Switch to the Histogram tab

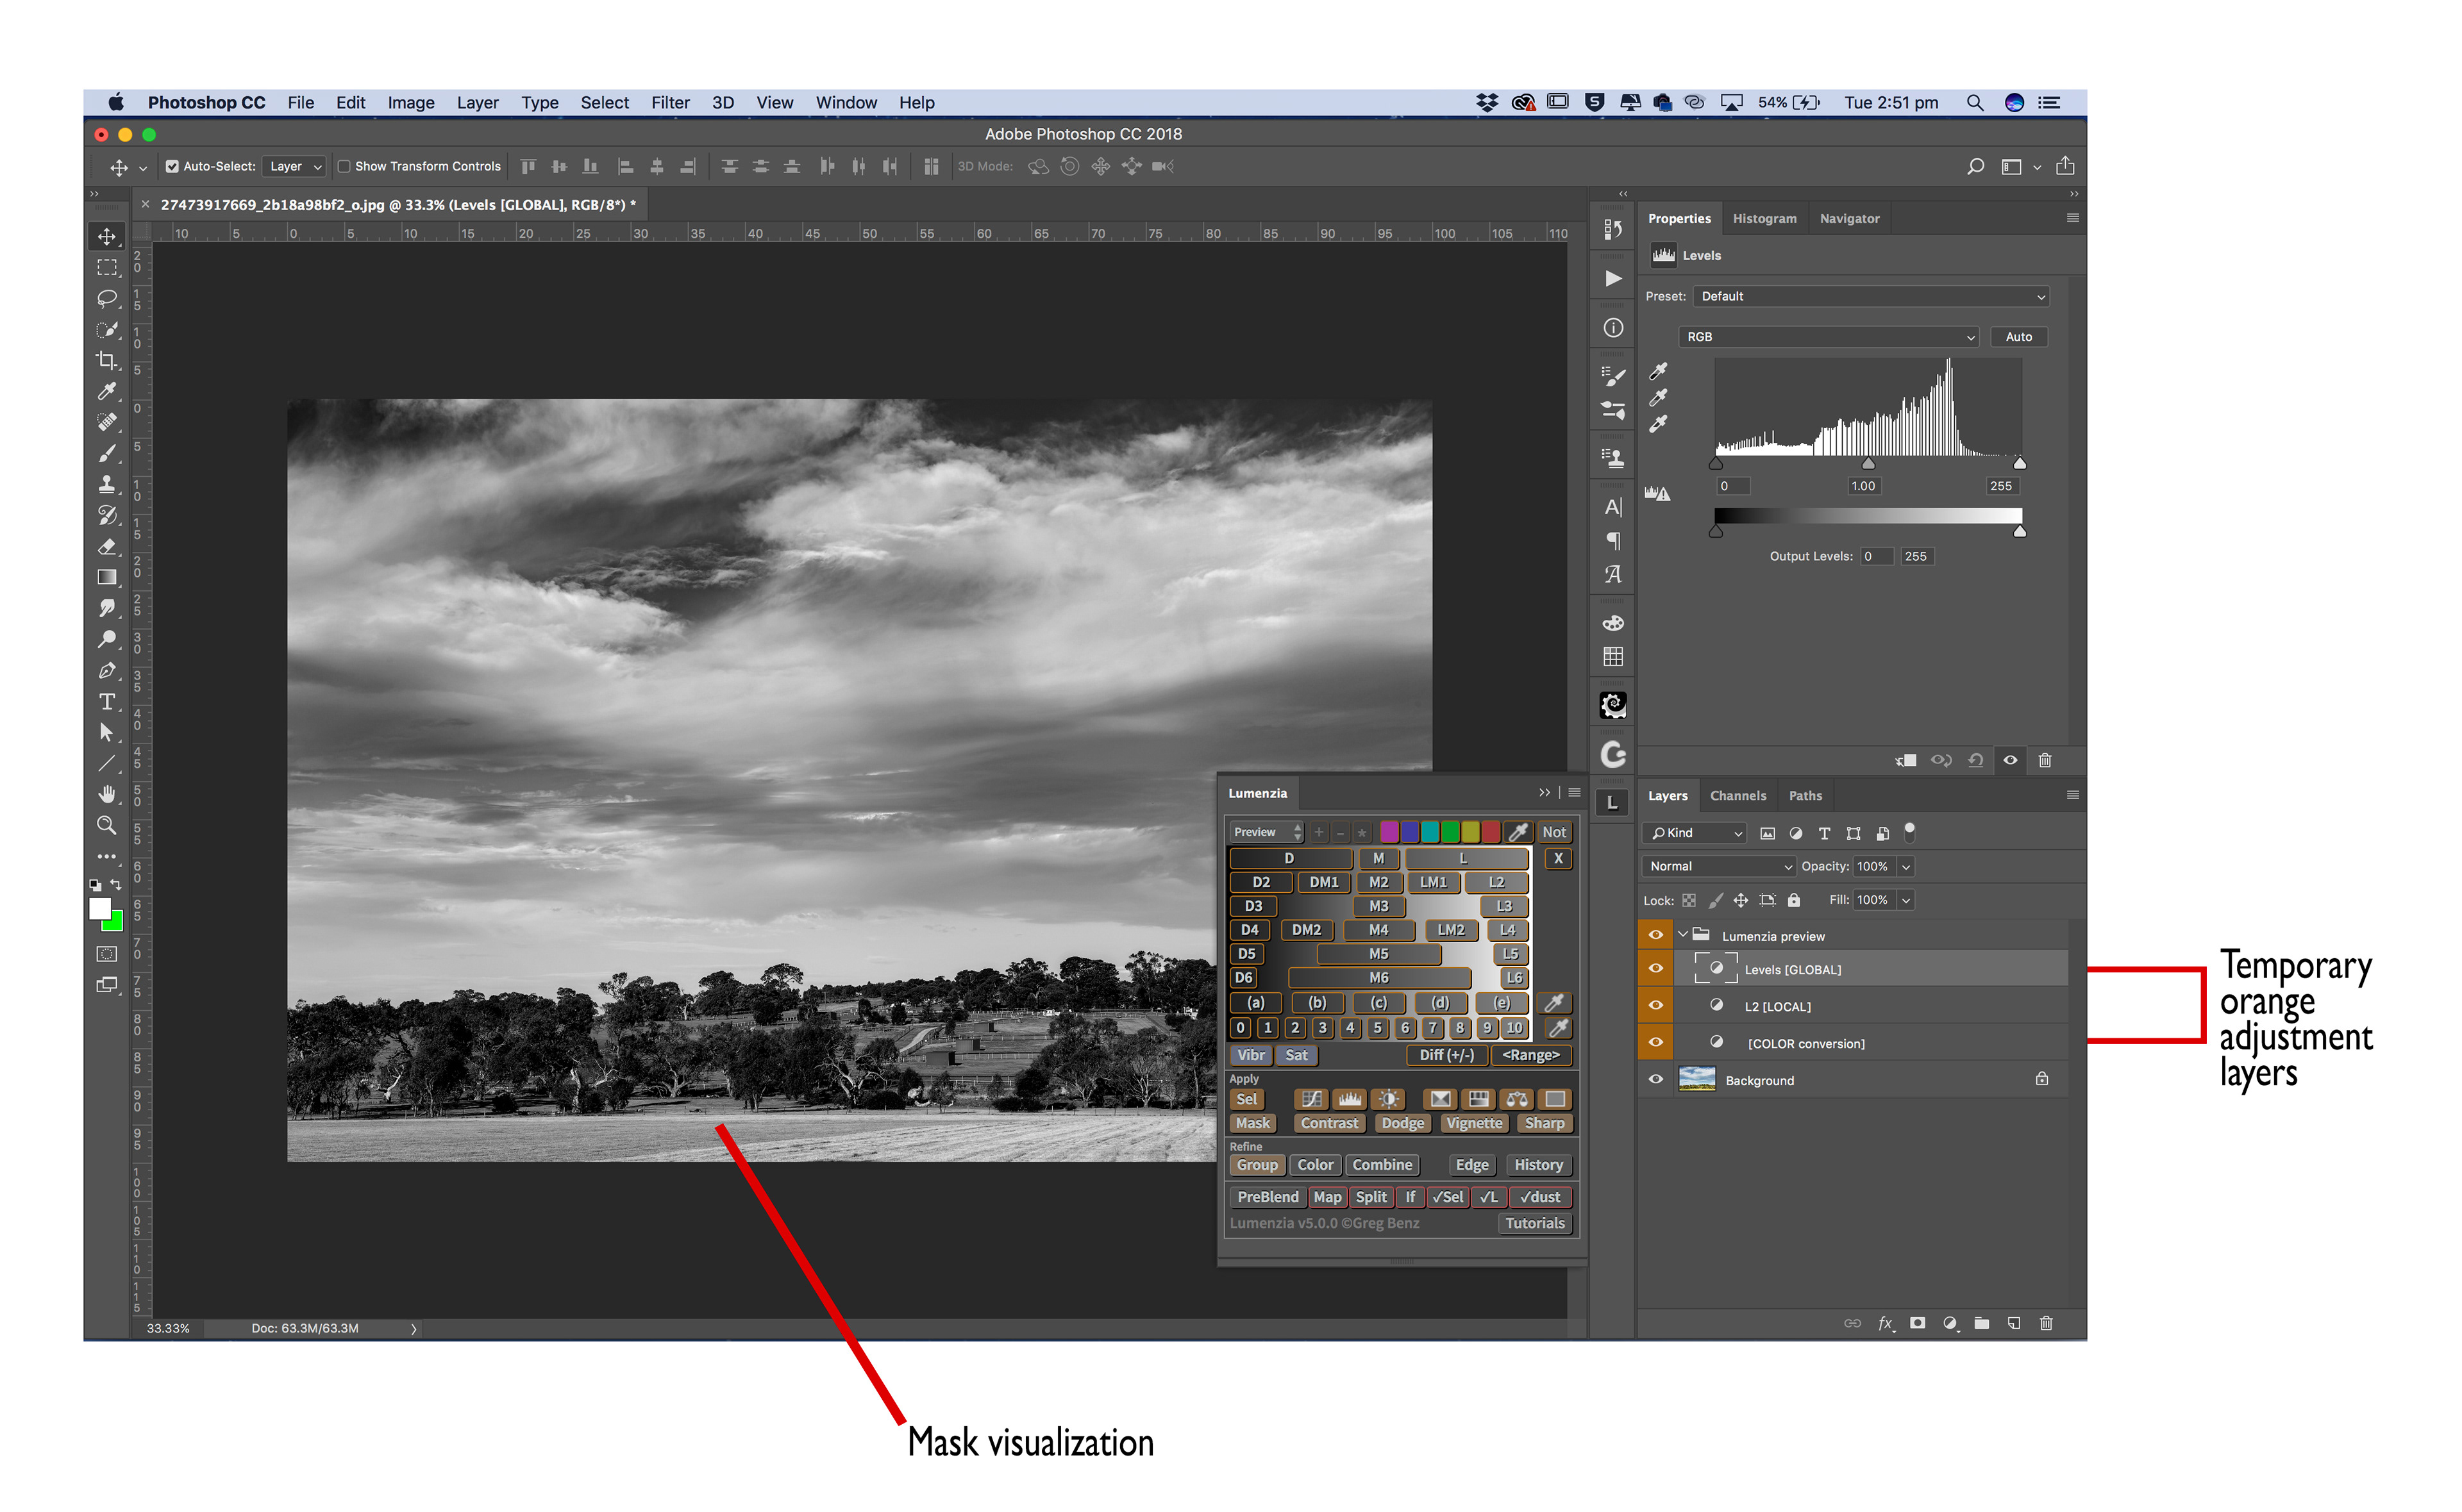coord(1764,219)
